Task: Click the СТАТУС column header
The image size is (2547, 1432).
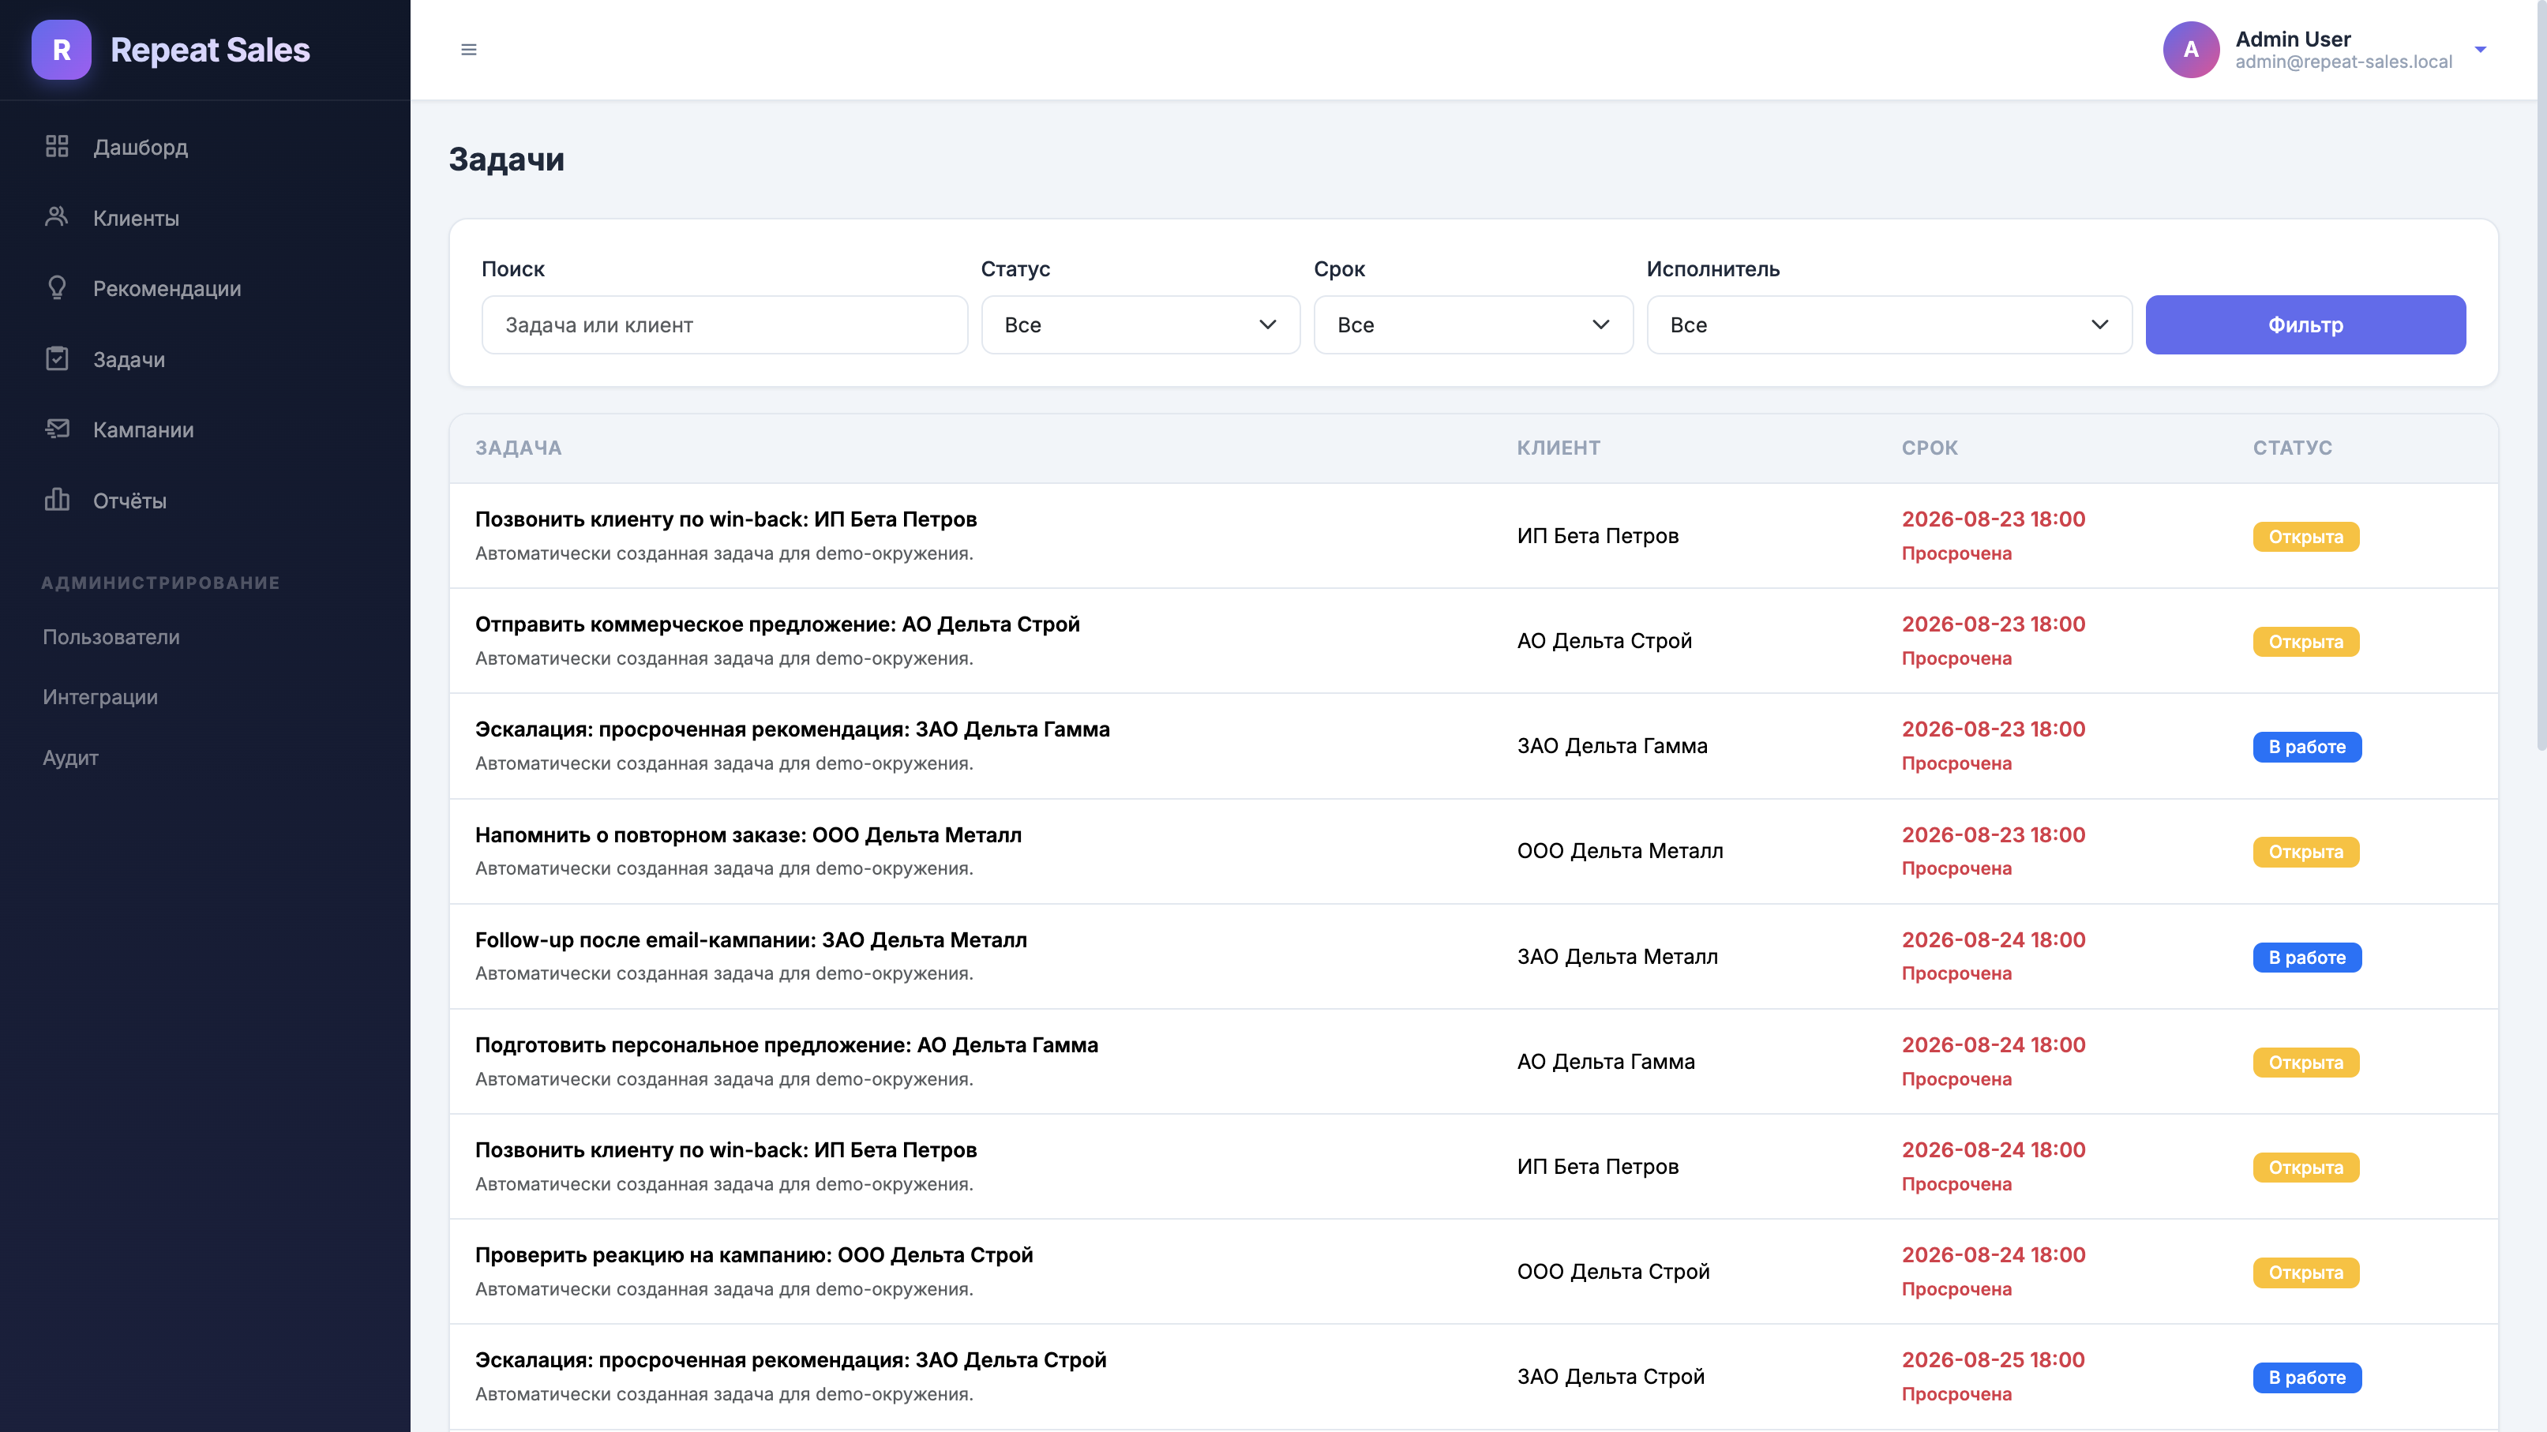Action: pos(2292,448)
